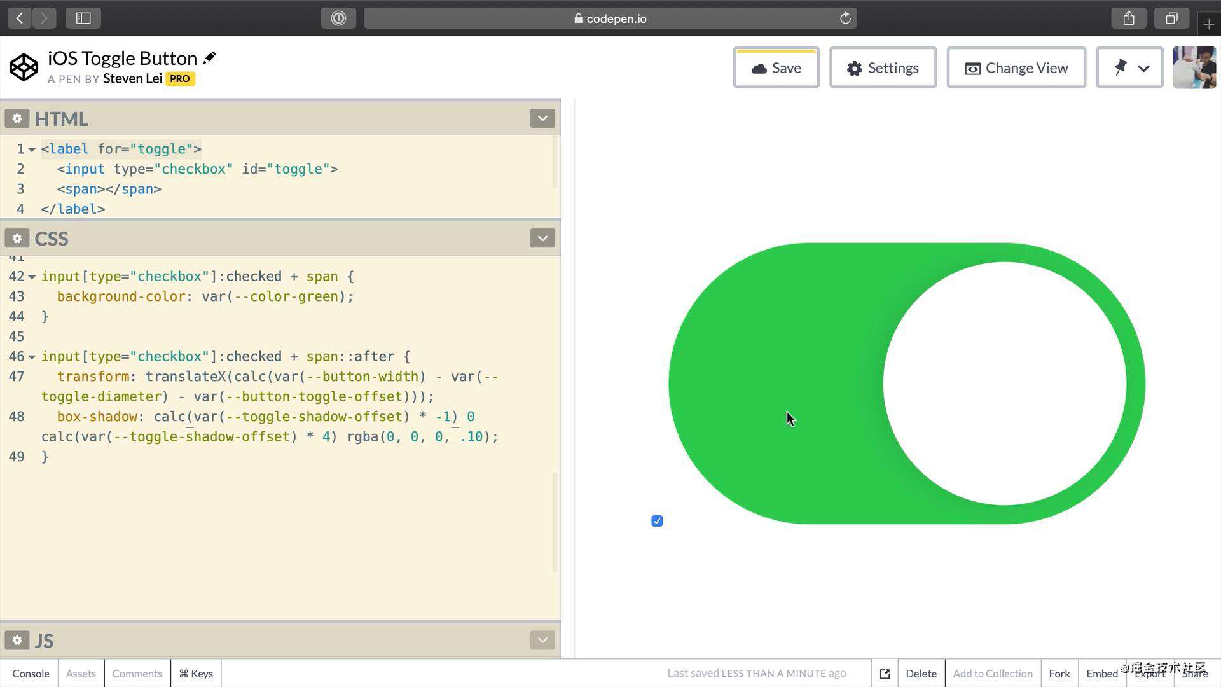Click the Change View button
Viewport: 1221px width, 687px height.
tap(1016, 67)
